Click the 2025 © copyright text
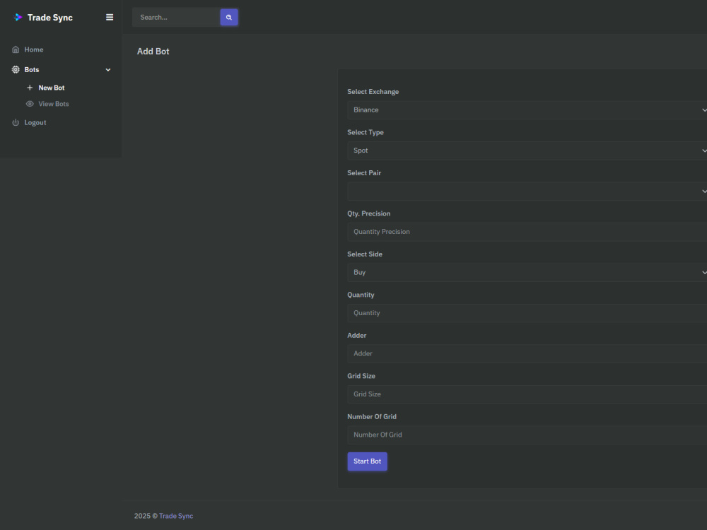The image size is (707, 530). click(146, 516)
